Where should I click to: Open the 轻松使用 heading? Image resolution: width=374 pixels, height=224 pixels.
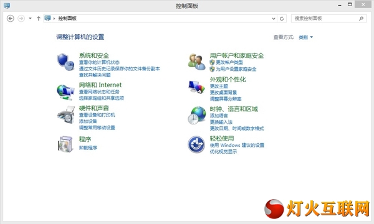click(222, 138)
